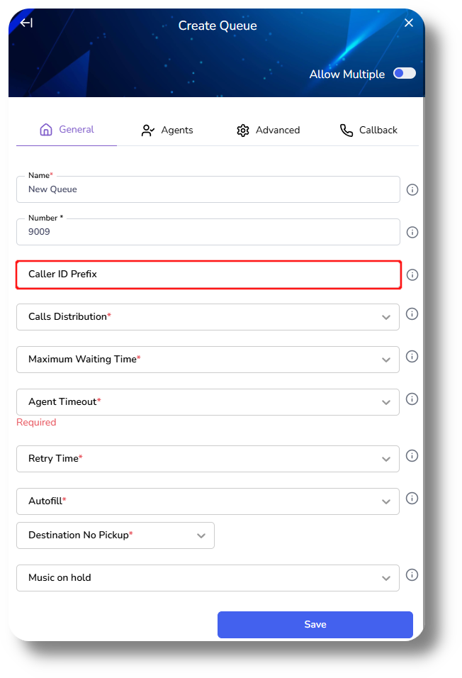The height and width of the screenshot is (678, 462).
Task: Expand the Maximum Waiting Time dropdown
Action: point(208,360)
